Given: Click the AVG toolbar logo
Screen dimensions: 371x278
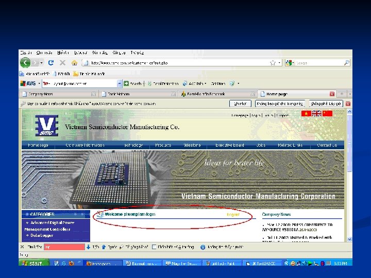Looking at the screenshot, I should [28, 83].
